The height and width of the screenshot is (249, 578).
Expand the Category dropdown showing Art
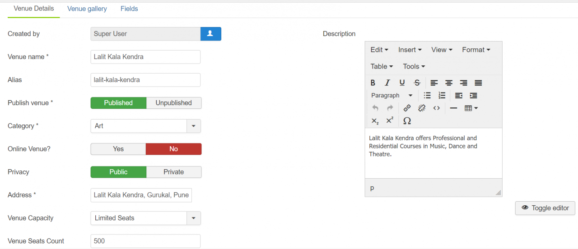194,126
